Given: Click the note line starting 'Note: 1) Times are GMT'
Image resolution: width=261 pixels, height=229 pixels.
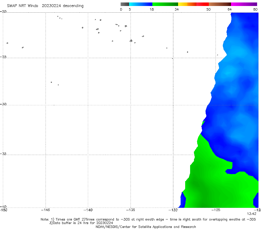Looking at the screenshot, I should (148, 219).
